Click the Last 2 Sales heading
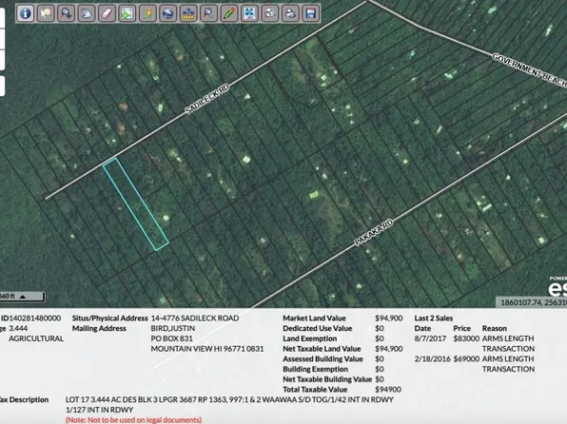 434,318
